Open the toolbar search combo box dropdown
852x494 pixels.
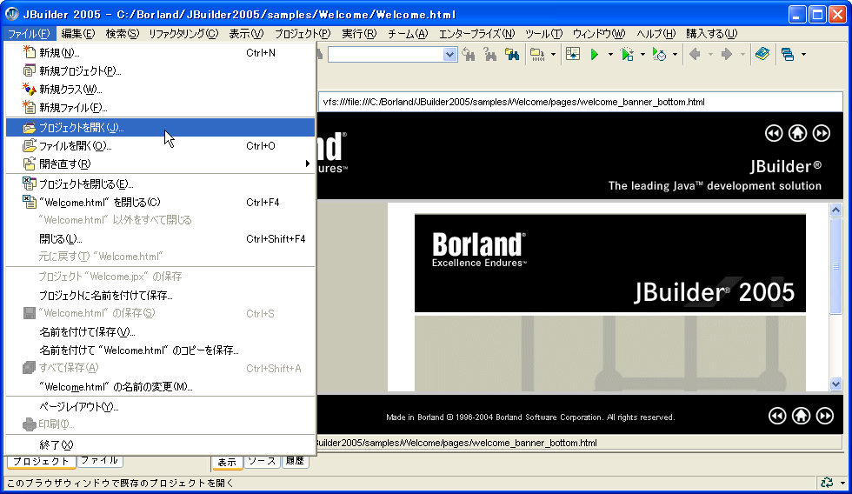pos(449,54)
